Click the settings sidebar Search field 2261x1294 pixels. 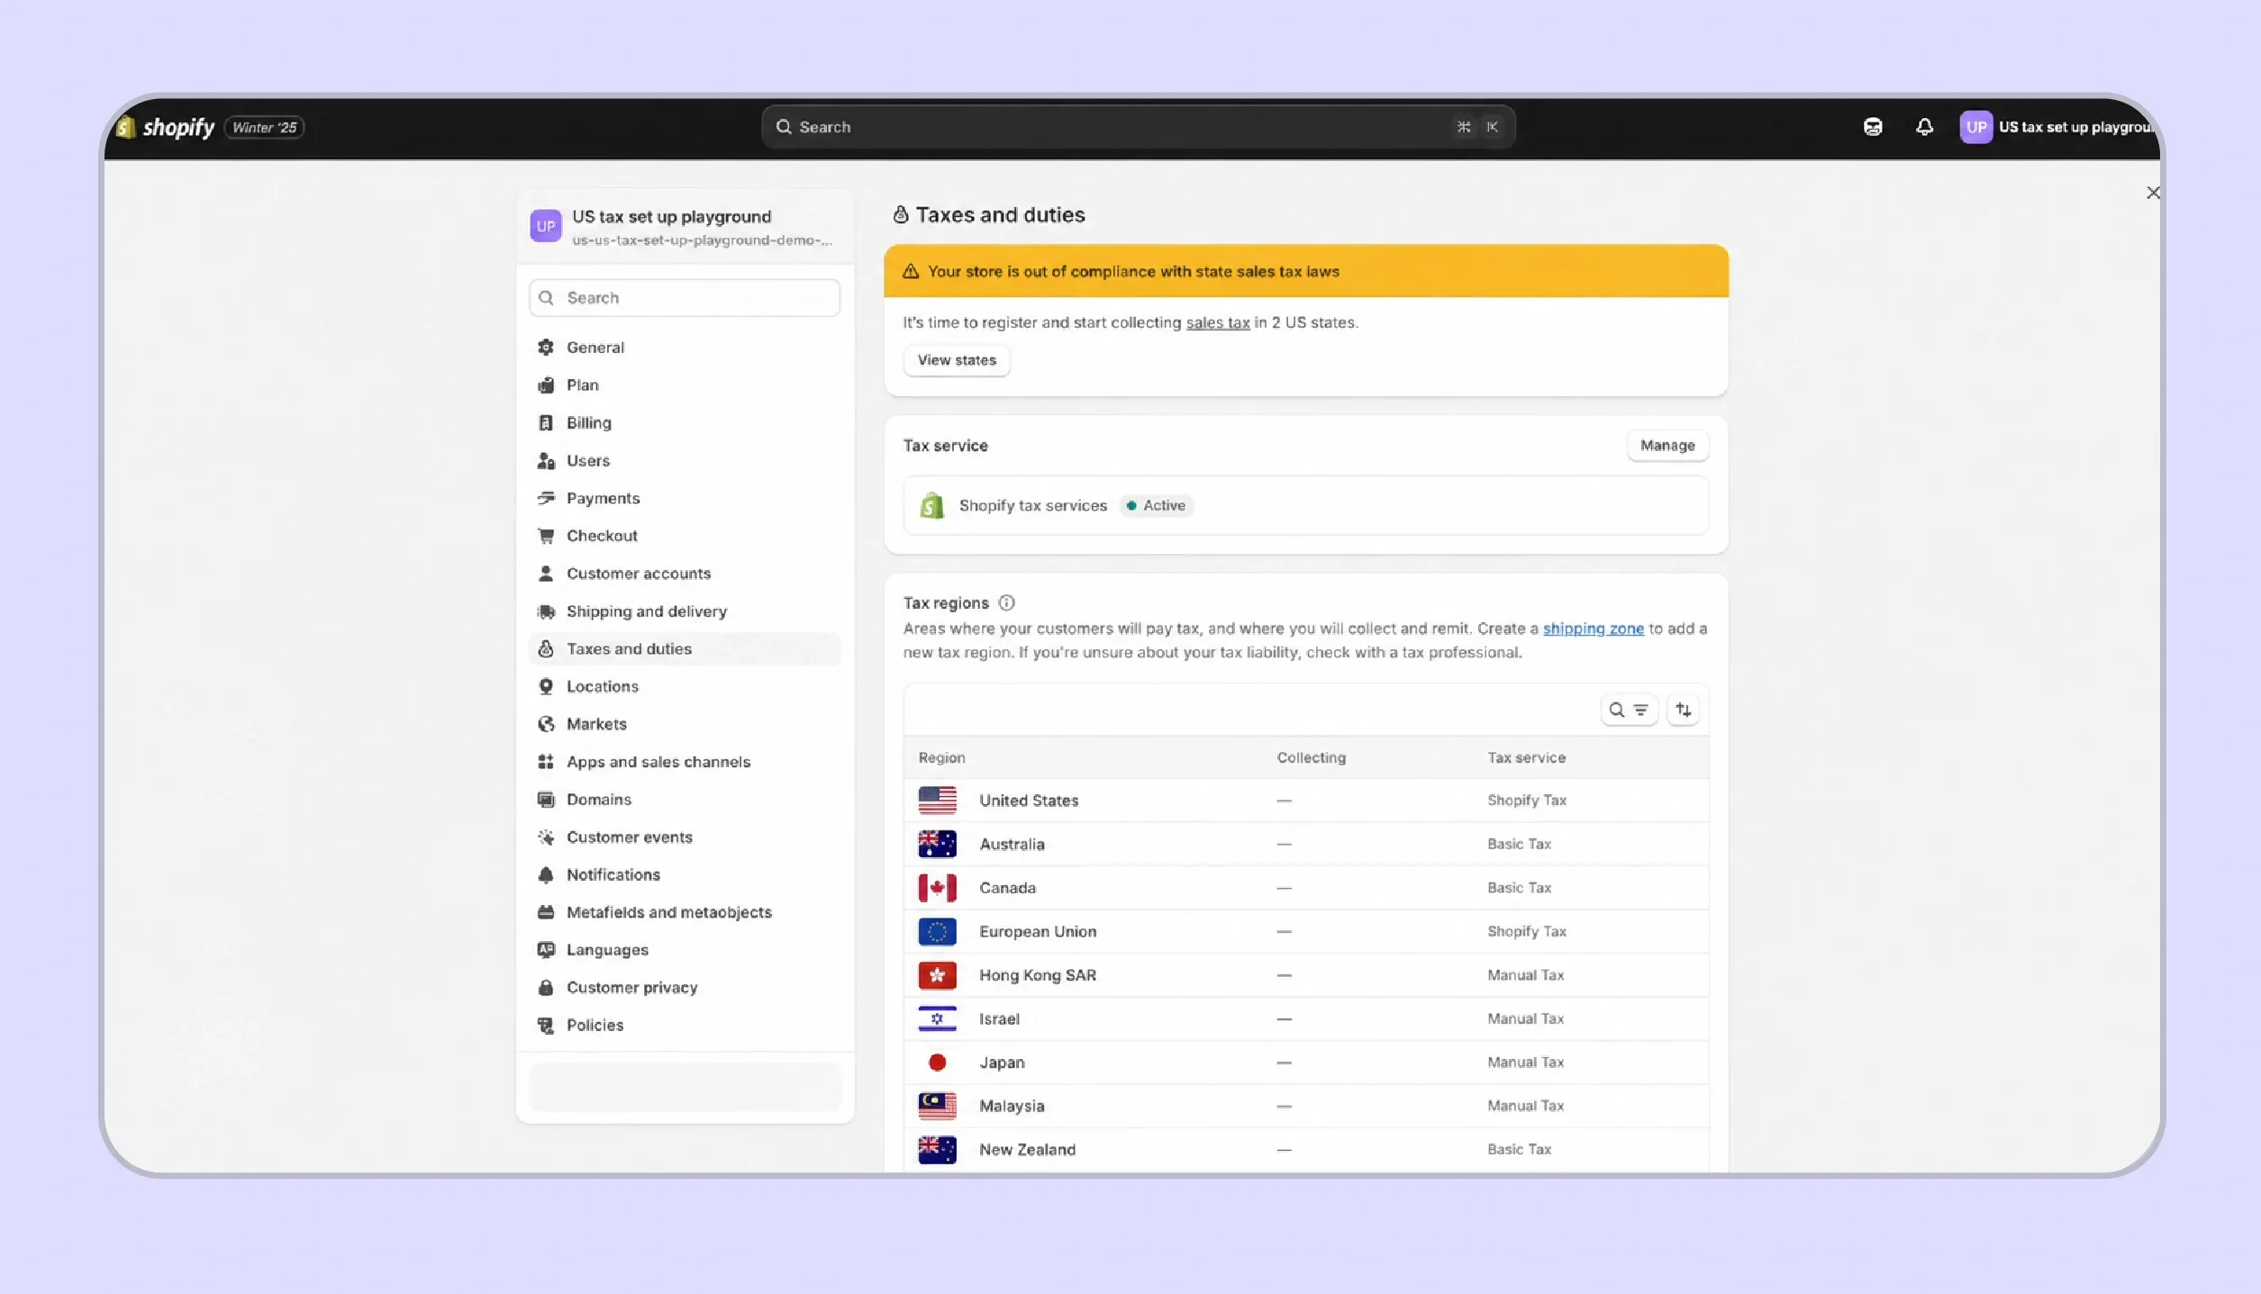(685, 298)
